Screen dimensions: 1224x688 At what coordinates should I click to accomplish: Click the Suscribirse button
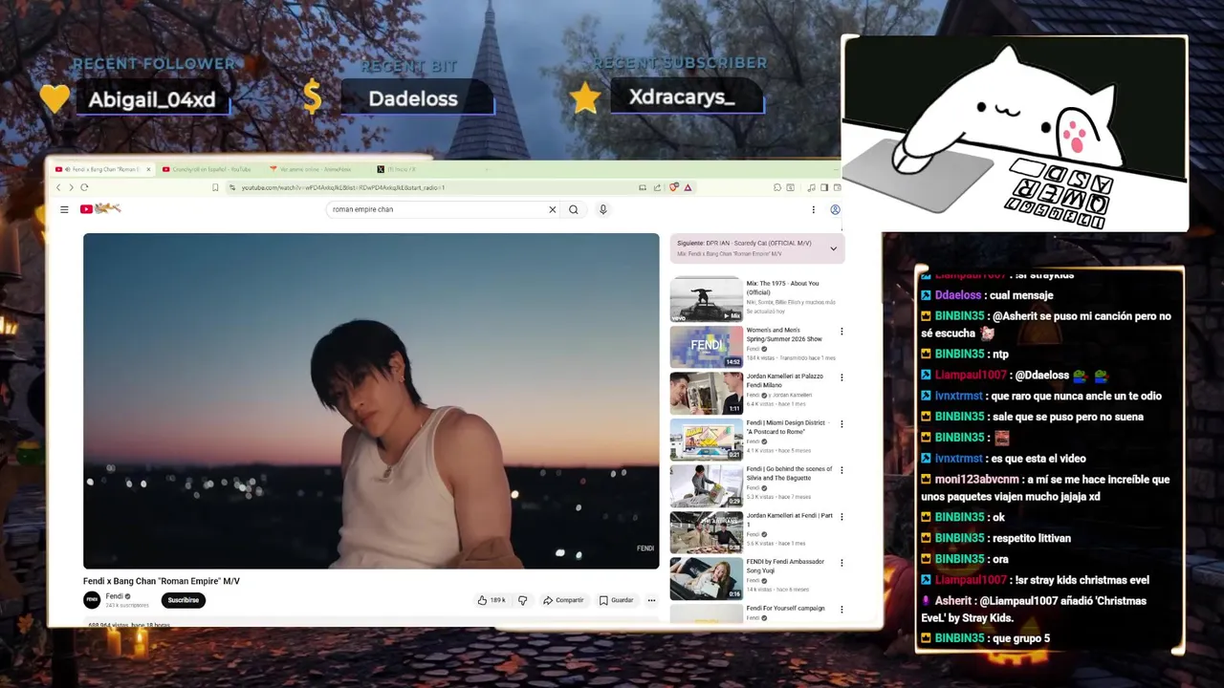click(183, 600)
